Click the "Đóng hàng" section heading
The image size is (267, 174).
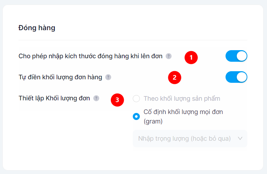point(37,28)
